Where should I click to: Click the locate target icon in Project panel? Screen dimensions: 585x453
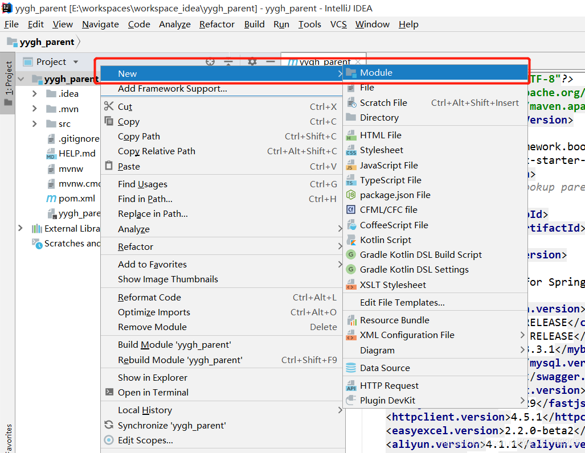coord(210,61)
